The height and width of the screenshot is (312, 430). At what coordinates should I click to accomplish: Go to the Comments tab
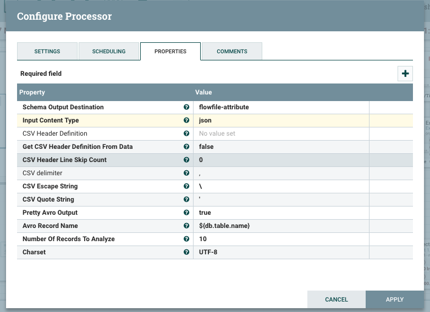(x=231, y=51)
